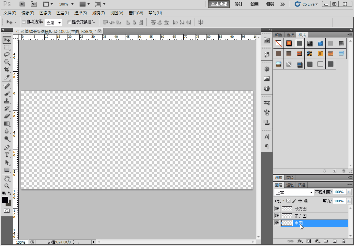Image resolution: width=354 pixels, height=246 pixels.
Task: Switch to the 设计 workspace
Action: (239, 4)
